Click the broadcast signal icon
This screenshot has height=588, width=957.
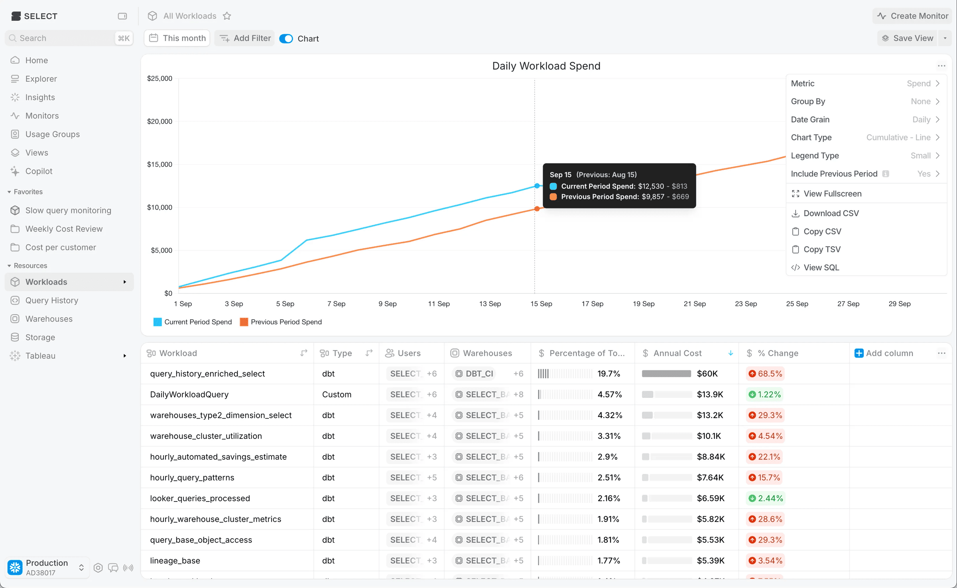[128, 568]
